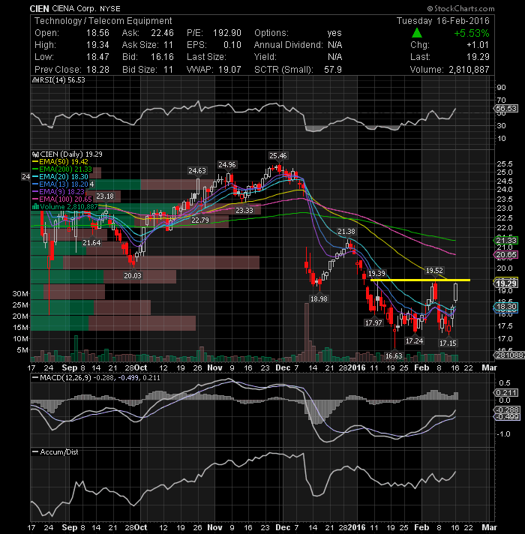Click the 21.38 price high label
Viewport: 525px width, 534px height.
pyautogui.click(x=346, y=232)
